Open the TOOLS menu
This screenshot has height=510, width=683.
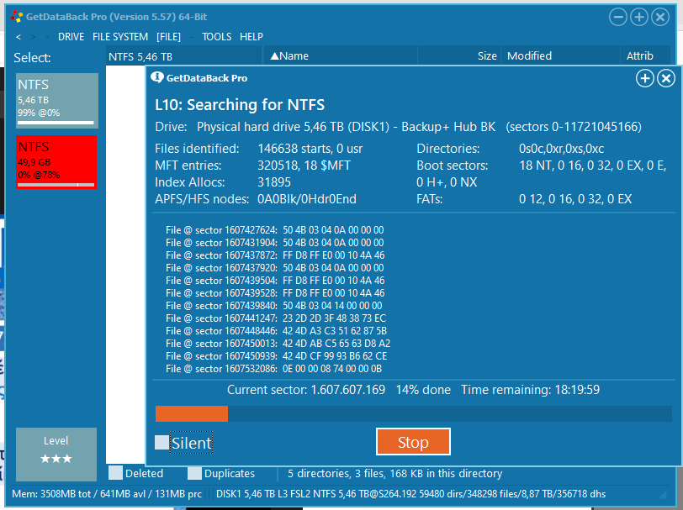click(216, 37)
